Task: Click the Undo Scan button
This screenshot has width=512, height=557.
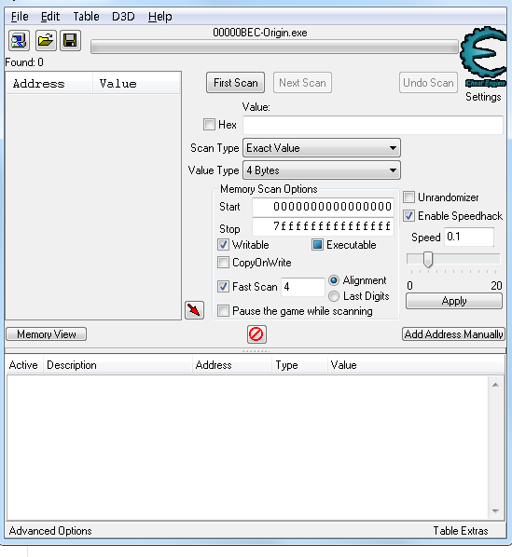Action: point(428,83)
